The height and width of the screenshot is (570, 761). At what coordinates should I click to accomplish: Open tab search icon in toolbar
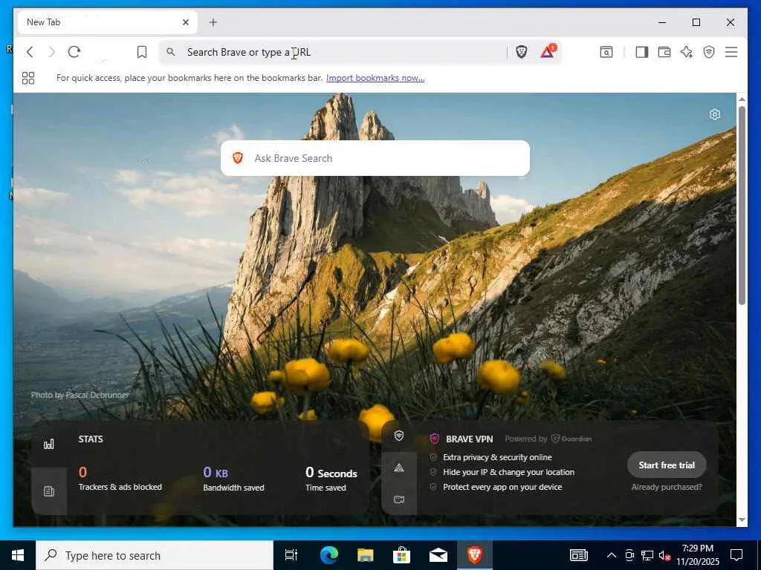pos(606,52)
